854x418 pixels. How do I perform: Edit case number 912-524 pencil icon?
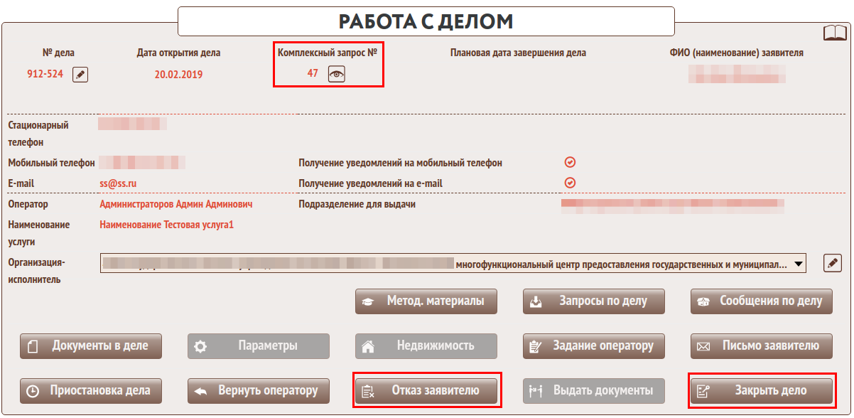[80, 75]
